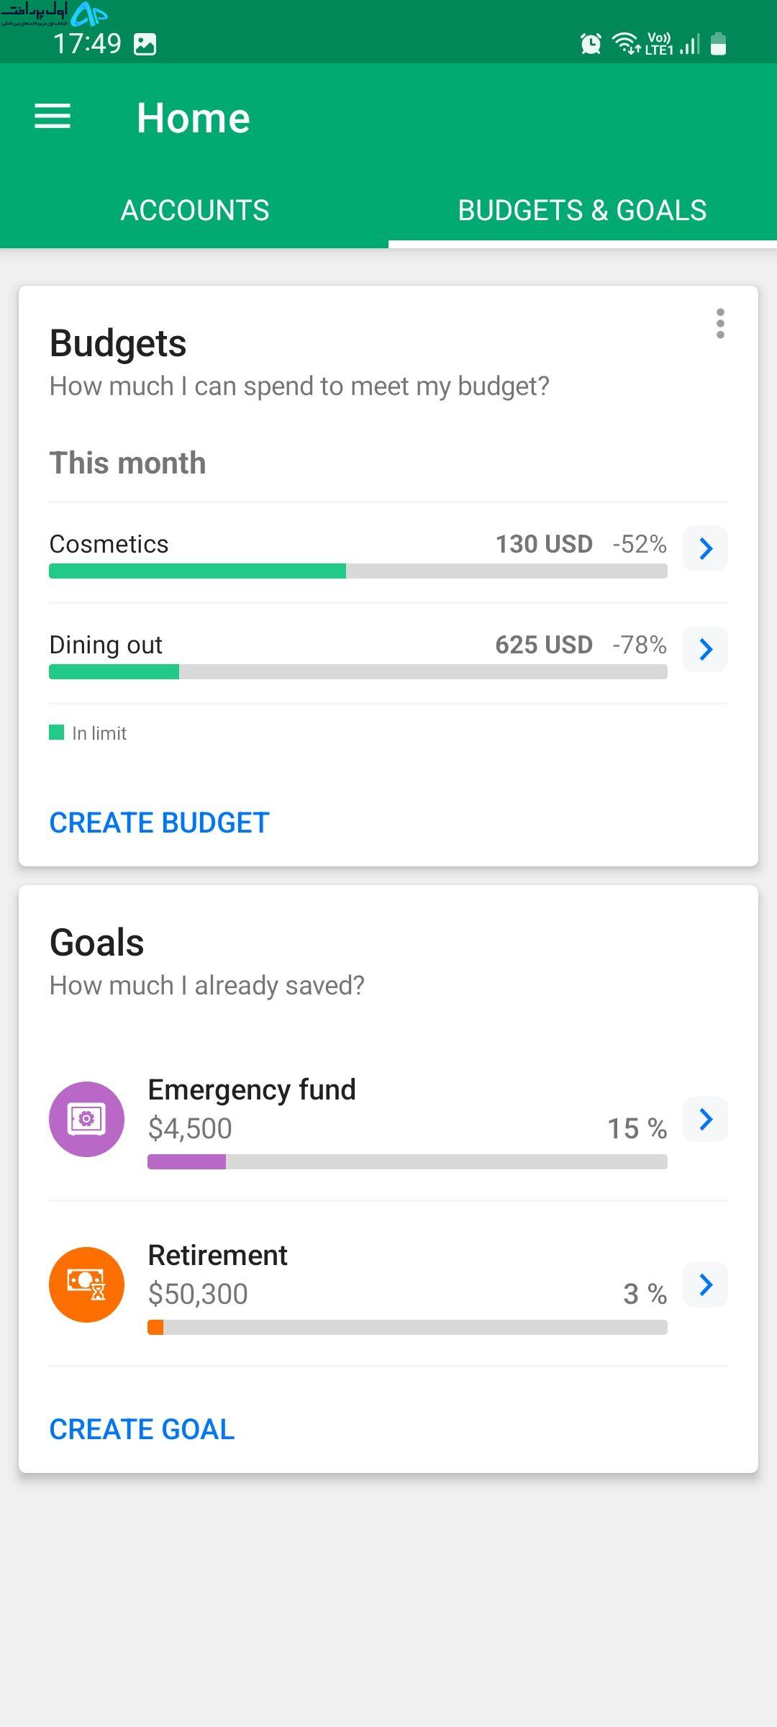Tap the Dining out budget label
Viewport: 777px width, 1727px height.
[x=106, y=645]
